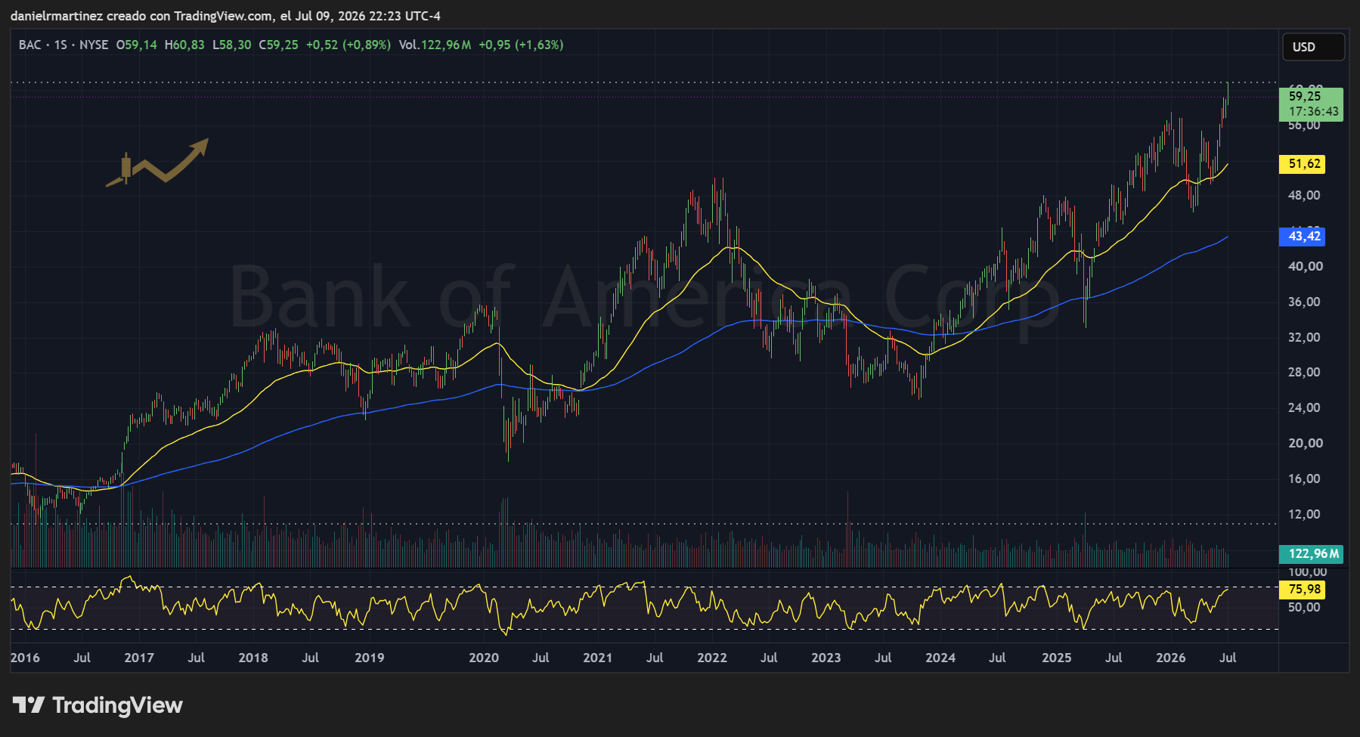
Task: Select the high value H60,83
Action: 184,45
